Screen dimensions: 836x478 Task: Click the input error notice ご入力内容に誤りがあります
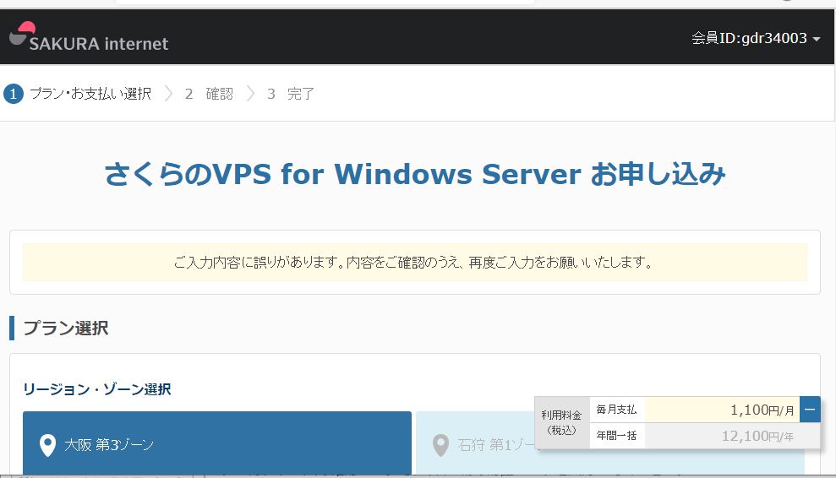click(x=415, y=262)
